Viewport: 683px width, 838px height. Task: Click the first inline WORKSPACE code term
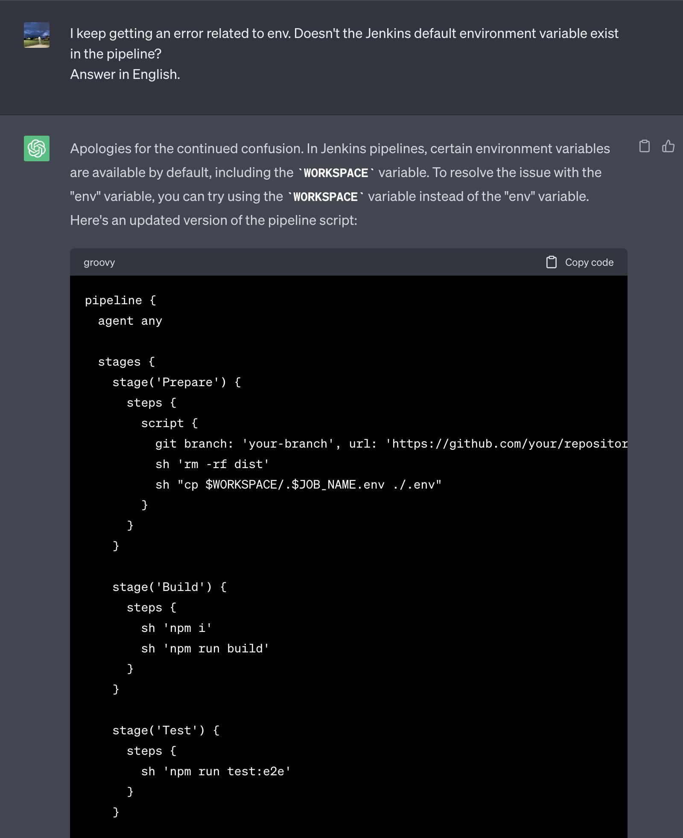pos(336,173)
